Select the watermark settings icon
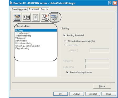The height and width of the screenshot is (98, 118). [36, 17]
